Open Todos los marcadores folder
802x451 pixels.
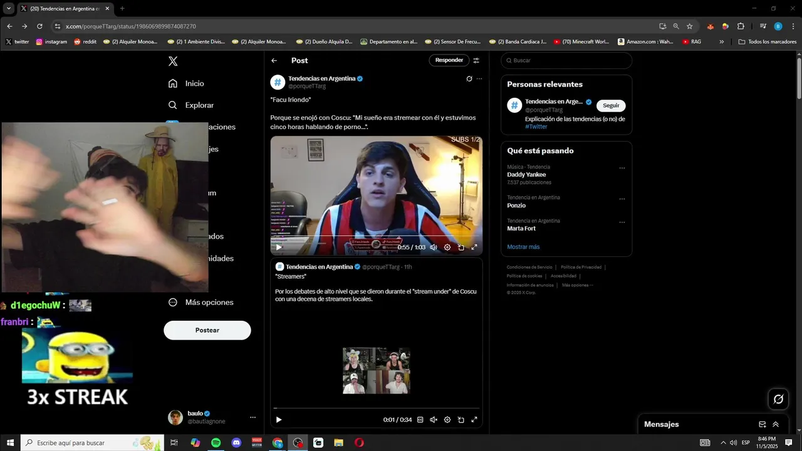tap(768, 42)
